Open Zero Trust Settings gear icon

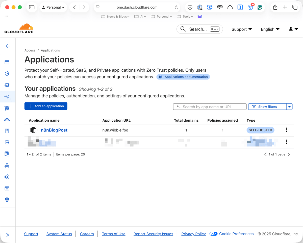[7, 200]
